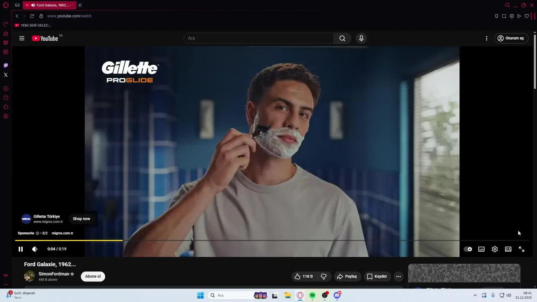Open extensions cube in the sidebar
This screenshot has width=537, height=302.
6,107
